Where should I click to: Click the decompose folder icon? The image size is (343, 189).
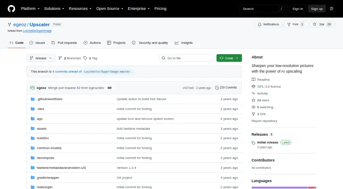33,158
